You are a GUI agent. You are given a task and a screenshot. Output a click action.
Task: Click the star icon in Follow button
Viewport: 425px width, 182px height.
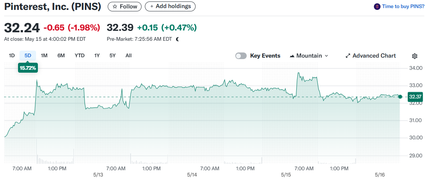[x=115, y=7]
